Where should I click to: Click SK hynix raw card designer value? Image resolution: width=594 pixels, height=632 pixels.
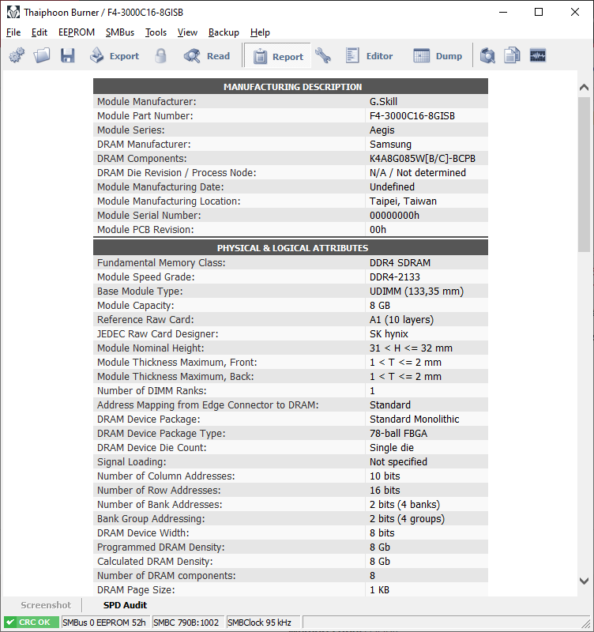pyautogui.click(x=389, y=333)
